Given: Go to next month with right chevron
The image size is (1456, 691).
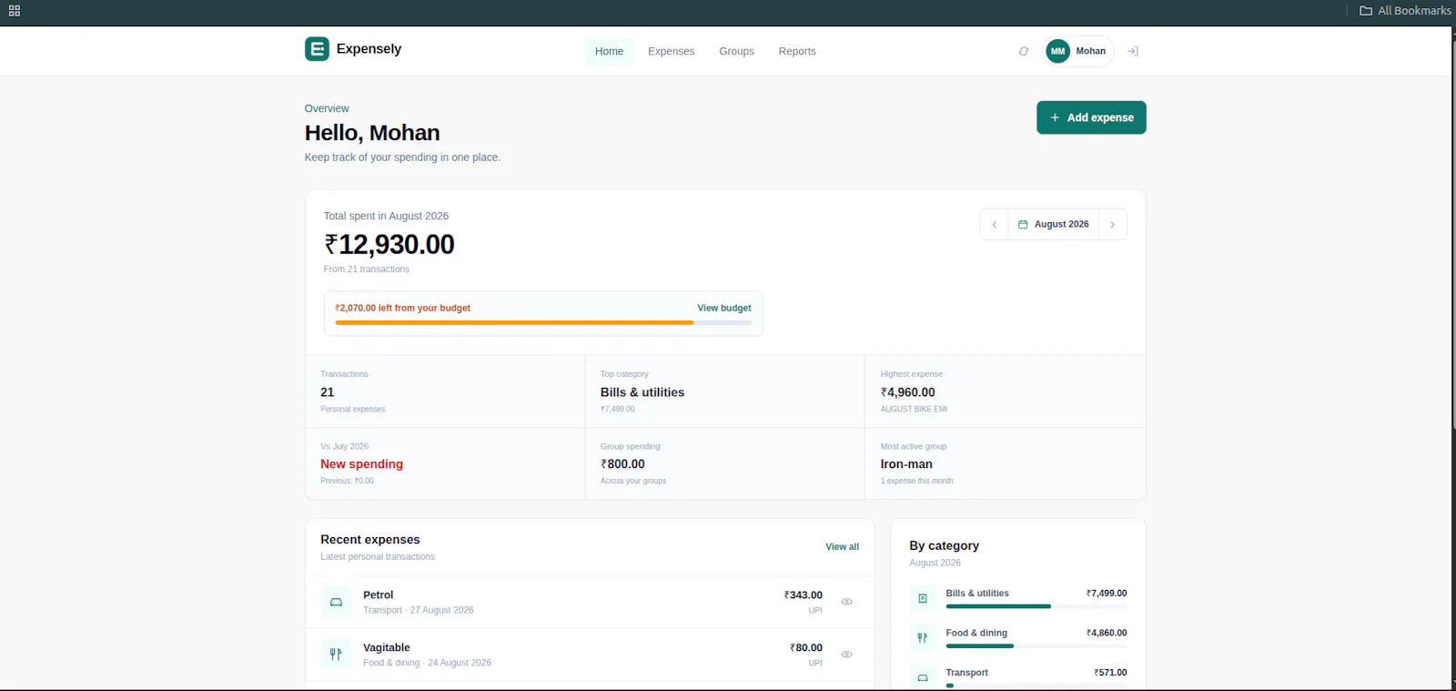Looking at the screenshot, I should tap(1112, 225).
